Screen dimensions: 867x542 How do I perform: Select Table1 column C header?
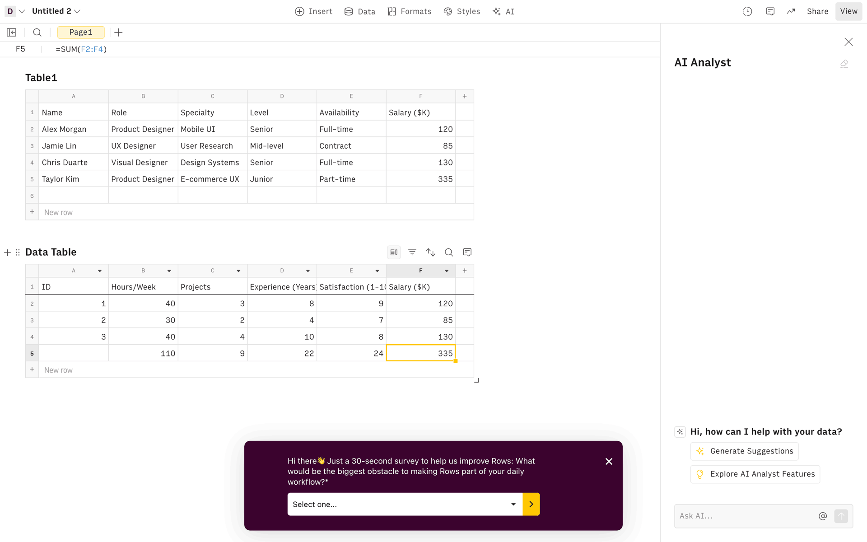point(213,96)
